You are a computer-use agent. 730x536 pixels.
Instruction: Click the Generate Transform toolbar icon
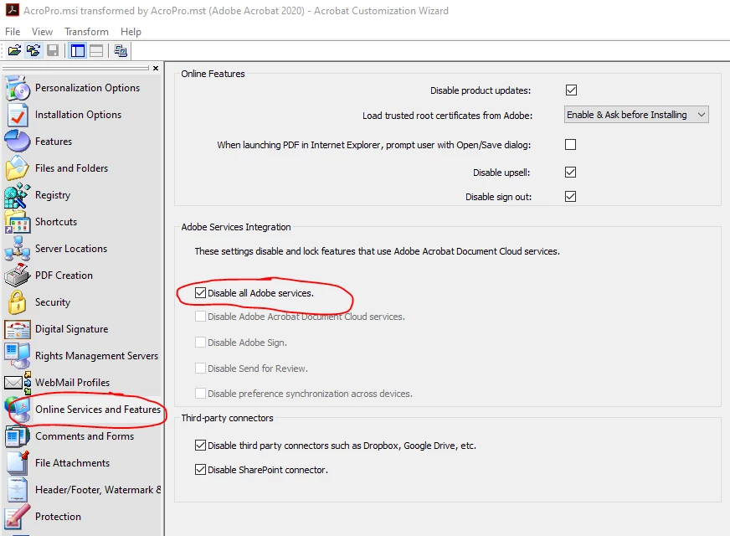click(x=121, y=50)
